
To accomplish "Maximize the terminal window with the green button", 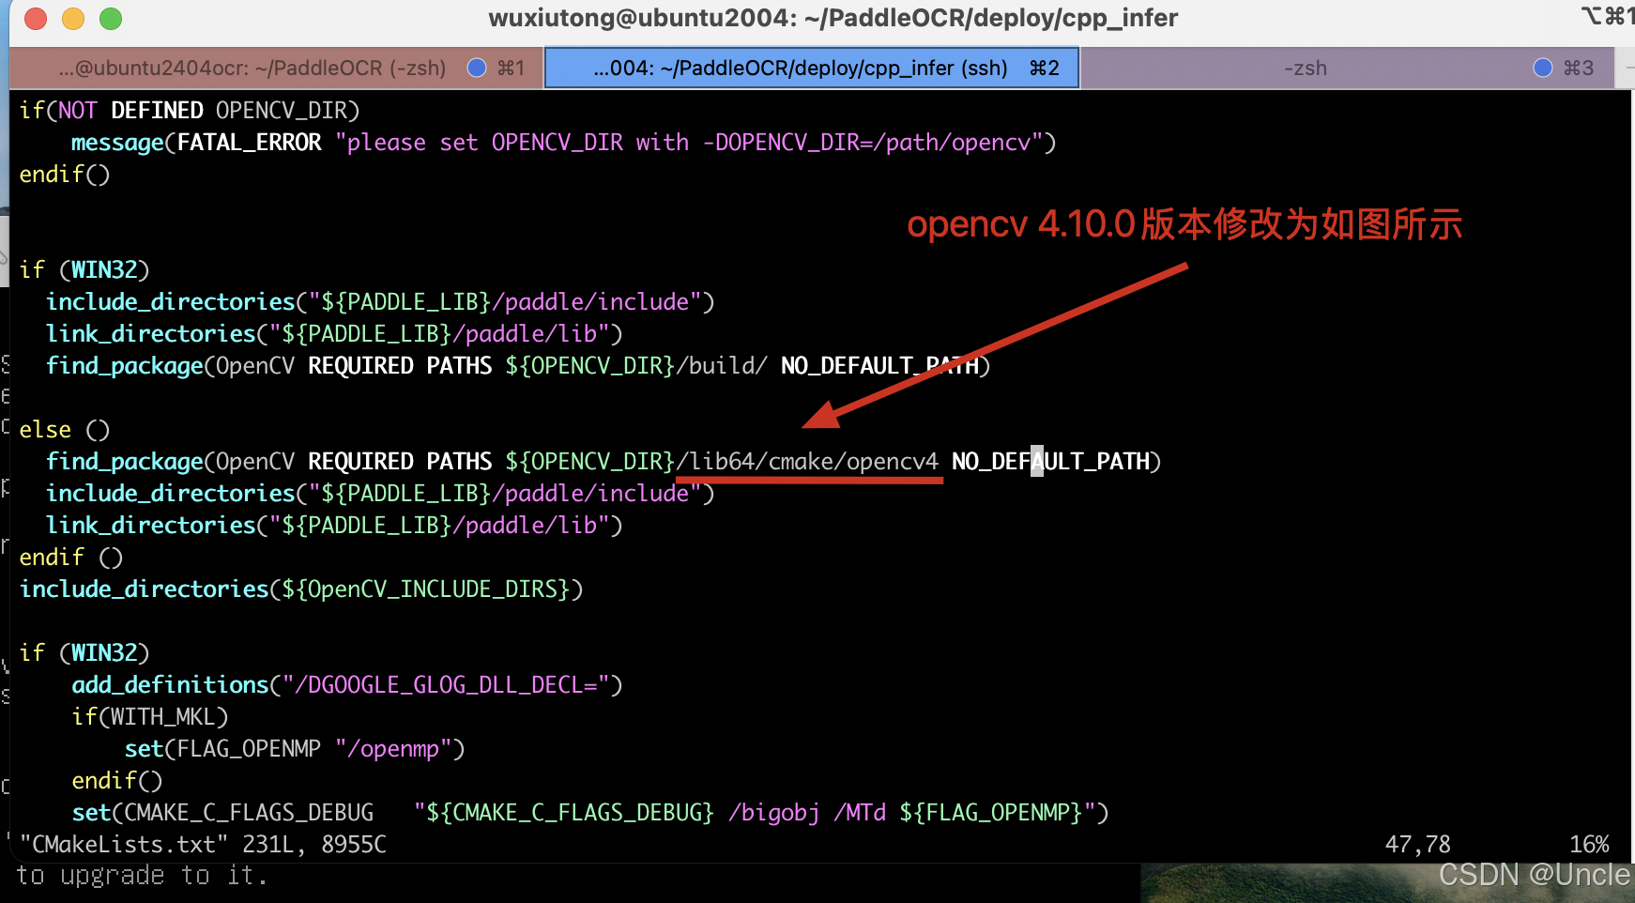I will pyautogui.click(x=111, y=19).
